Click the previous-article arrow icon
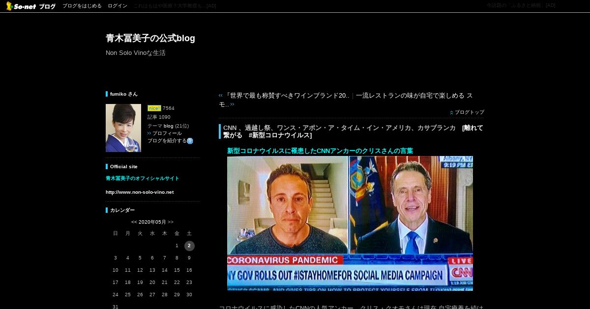This screenshot has height=309, width=590. (221, 96)
